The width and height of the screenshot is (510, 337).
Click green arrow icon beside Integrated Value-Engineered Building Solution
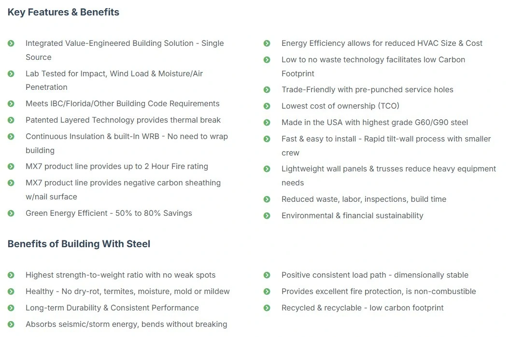pyautogui.click(x=11, y=43)
